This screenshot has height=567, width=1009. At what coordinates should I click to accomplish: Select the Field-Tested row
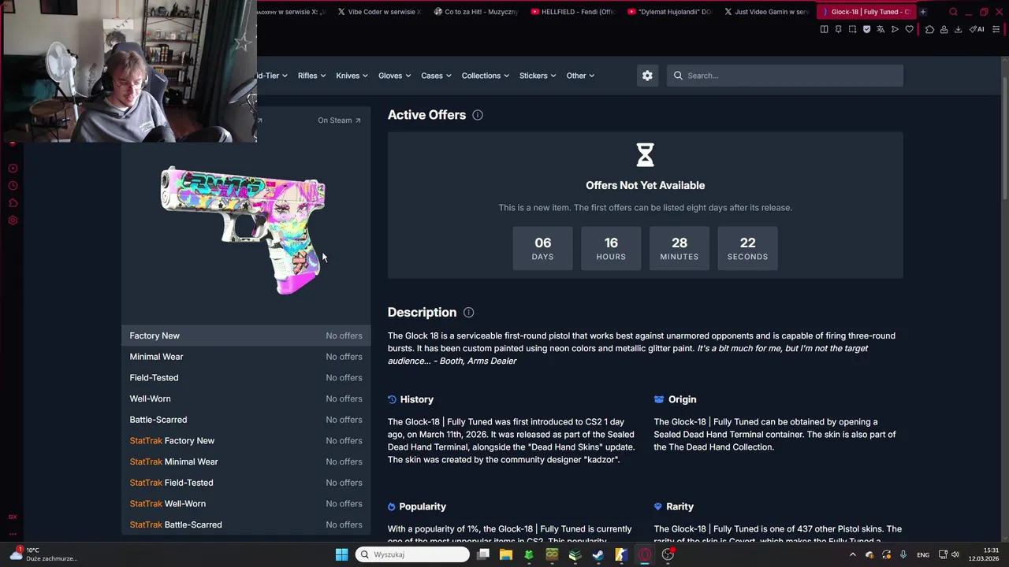[246, 378]
